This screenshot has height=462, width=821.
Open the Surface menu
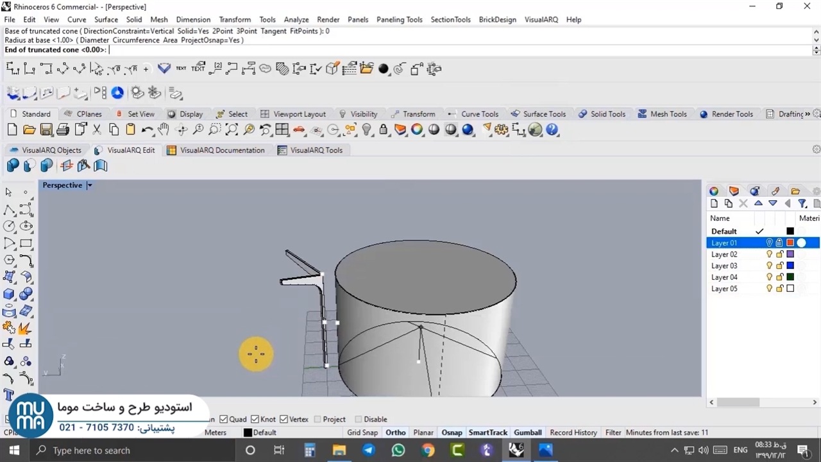pyautogui.click(x=106, y=19)
